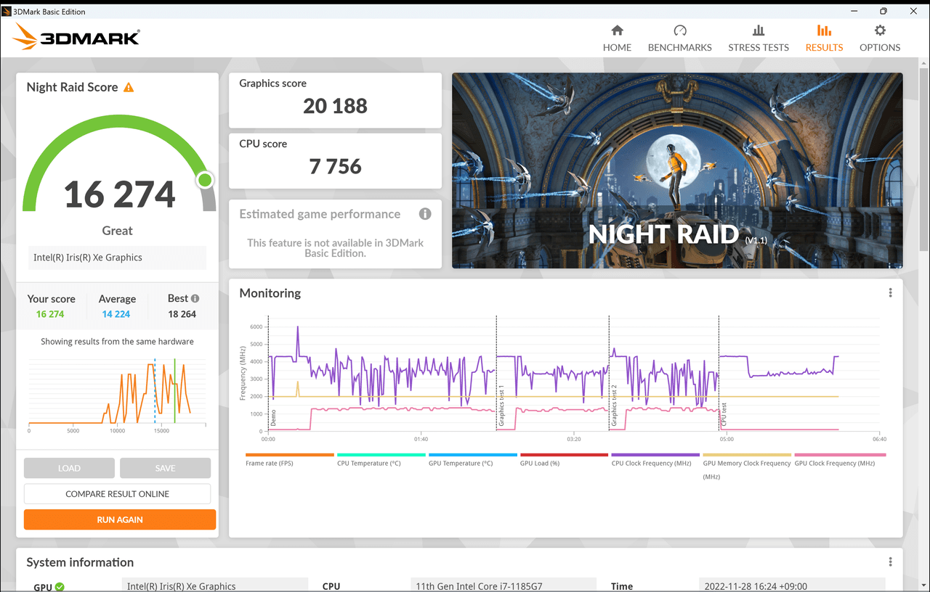Click the Save button

point(165,468)
